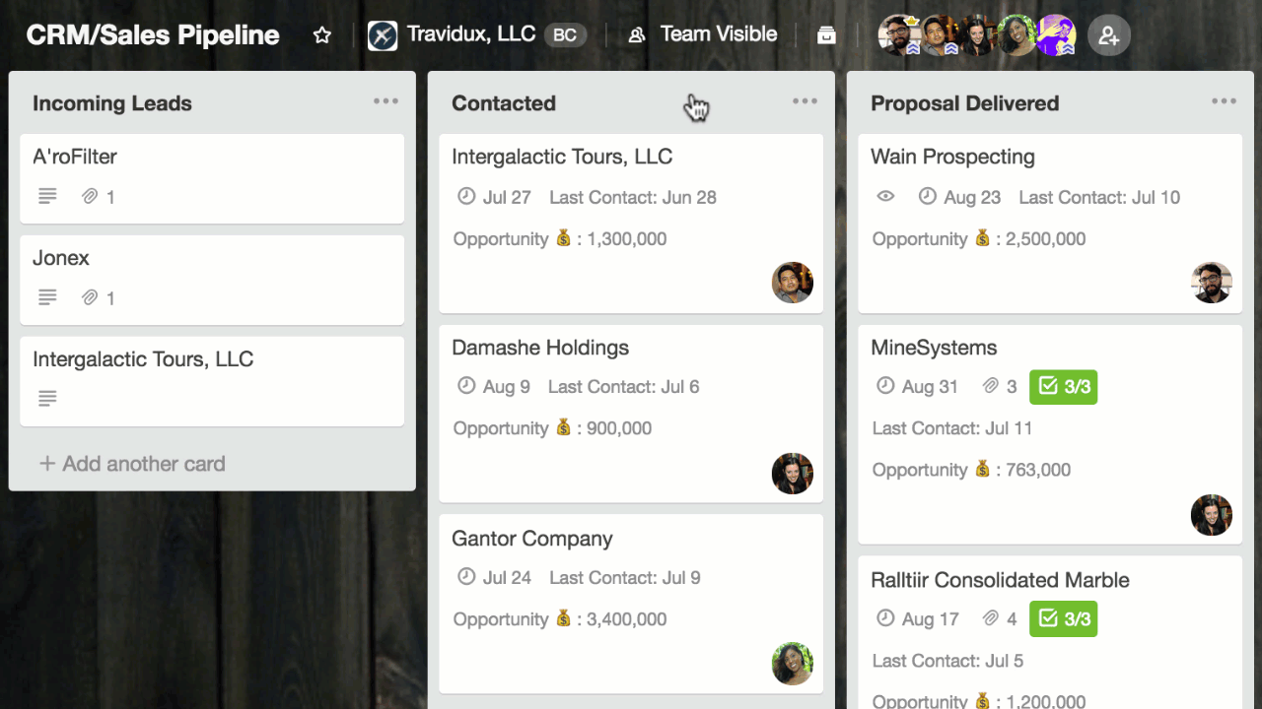Viewport: 1262px width, 709px height.
Task: Click description icon on Incoming Leads Intergalactic Tours
Action: pyautogui.click(x=47, y=399)
